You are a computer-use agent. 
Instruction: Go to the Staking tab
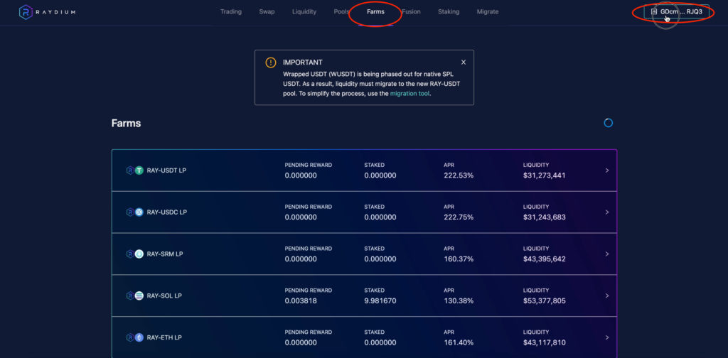click(x=449, y=11)
